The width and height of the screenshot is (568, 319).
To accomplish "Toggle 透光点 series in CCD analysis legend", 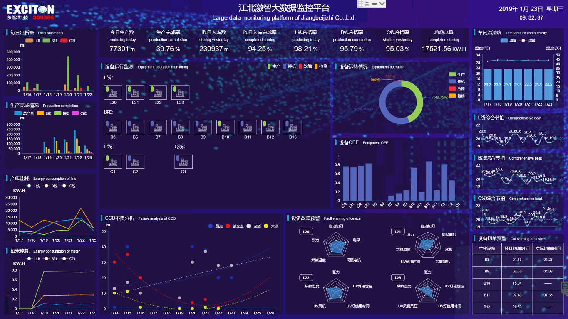I will pyautogui.click(x=234, y=226).
